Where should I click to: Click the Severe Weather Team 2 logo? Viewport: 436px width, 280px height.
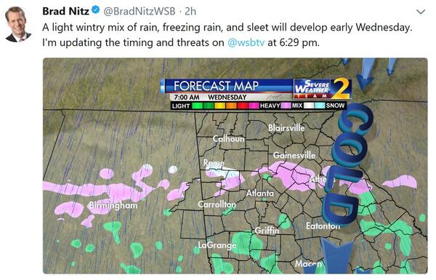click(x=323, y=89)
